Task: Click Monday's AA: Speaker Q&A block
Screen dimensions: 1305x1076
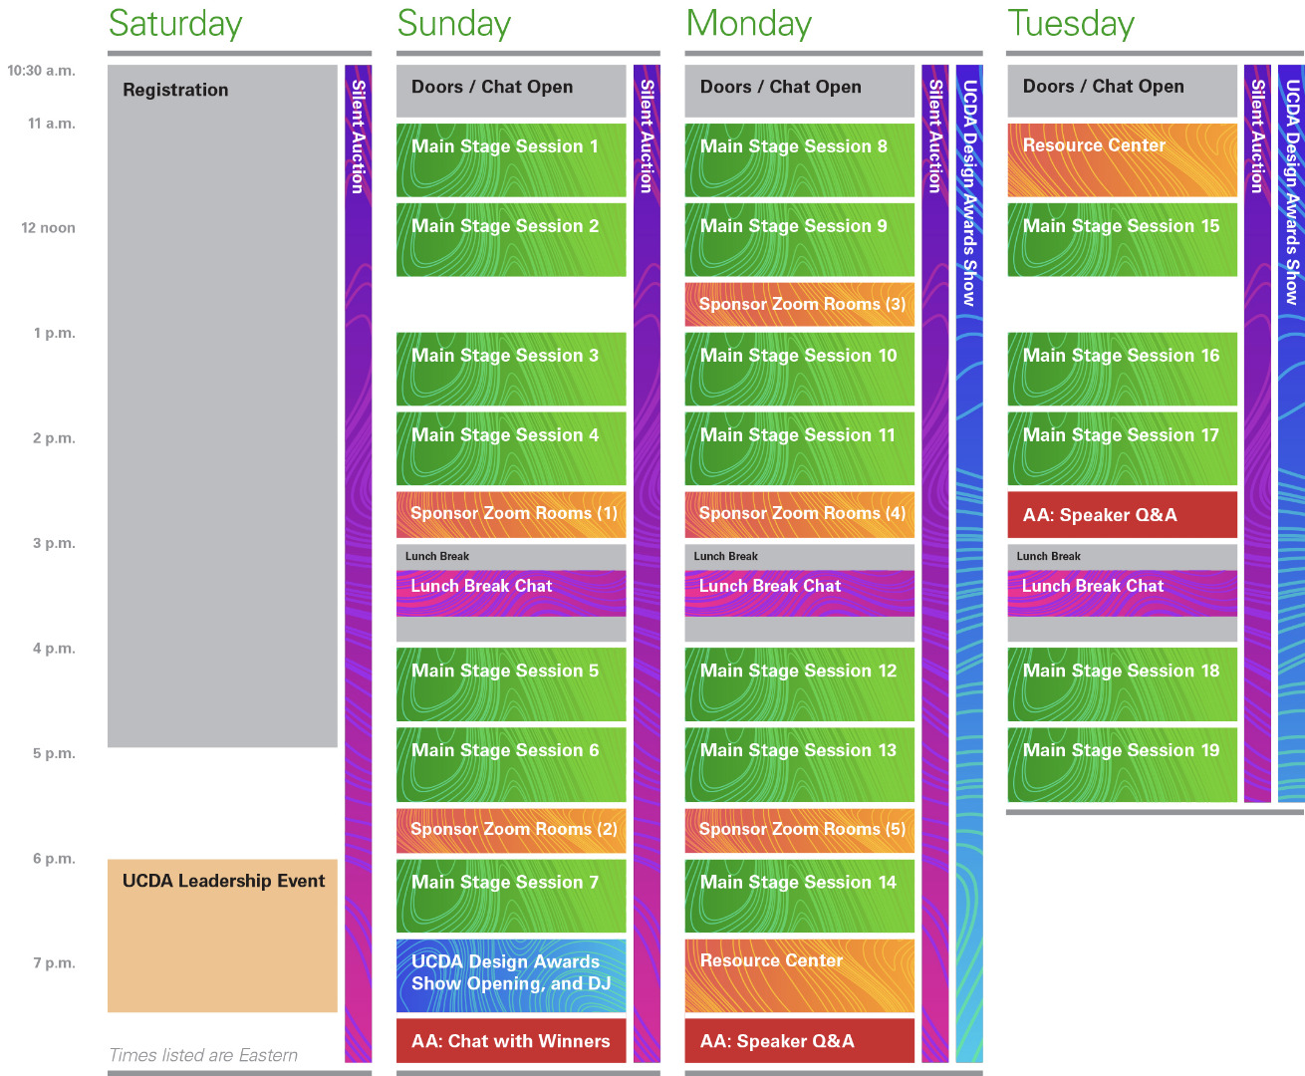Action: point(799,1040)
